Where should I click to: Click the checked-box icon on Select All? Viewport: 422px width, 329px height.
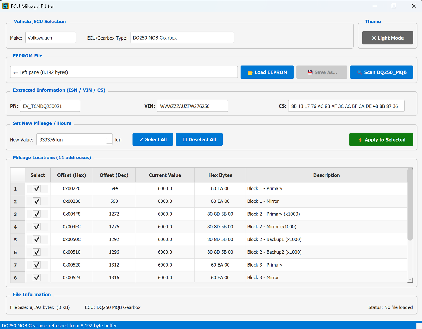[x=141, y=139]
